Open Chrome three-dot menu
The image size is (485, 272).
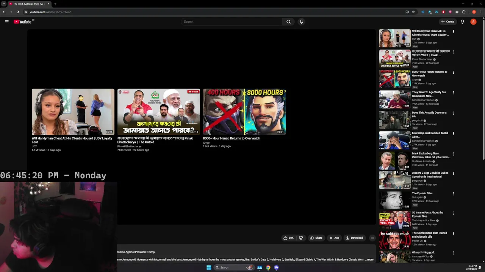(x=481, y=12)
